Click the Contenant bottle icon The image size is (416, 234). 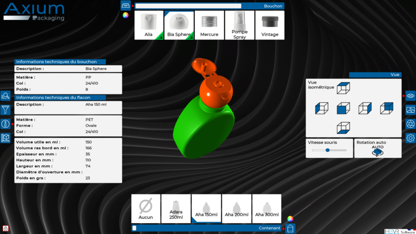coord(290,228)
